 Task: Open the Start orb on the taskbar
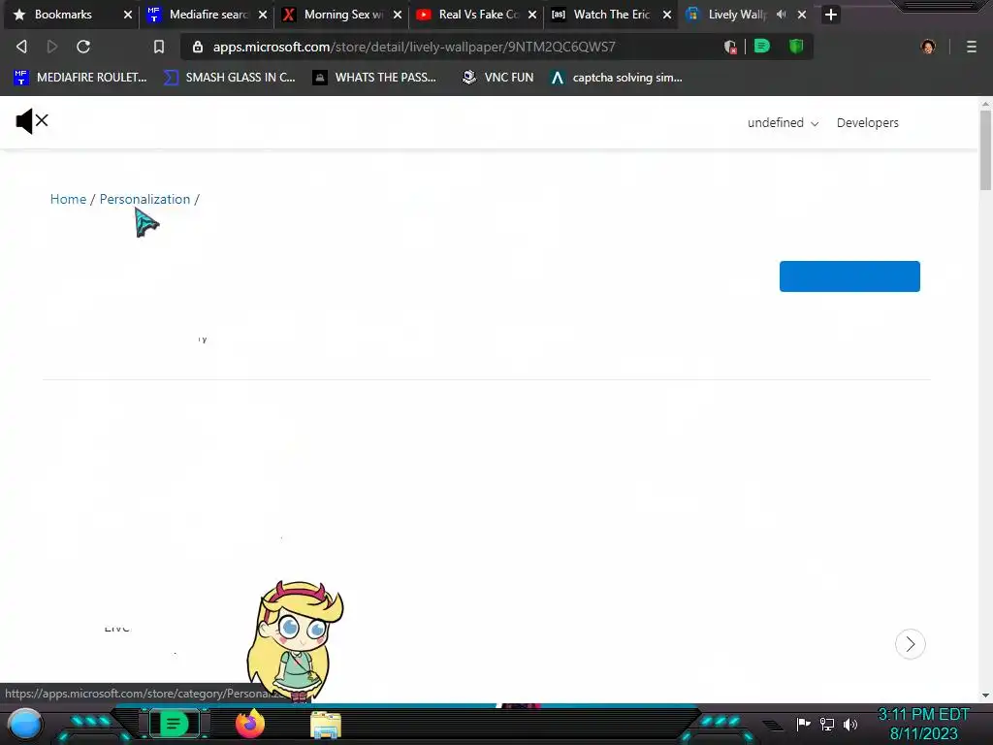coord(25,724)
